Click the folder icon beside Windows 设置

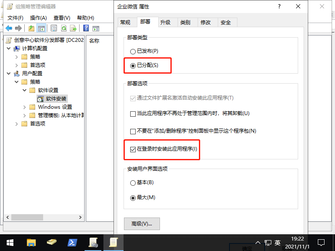[x=32, y=107]
